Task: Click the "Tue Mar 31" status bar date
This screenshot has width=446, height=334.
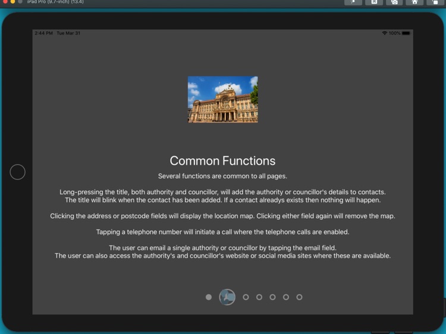Action: (x=68, y=33)
